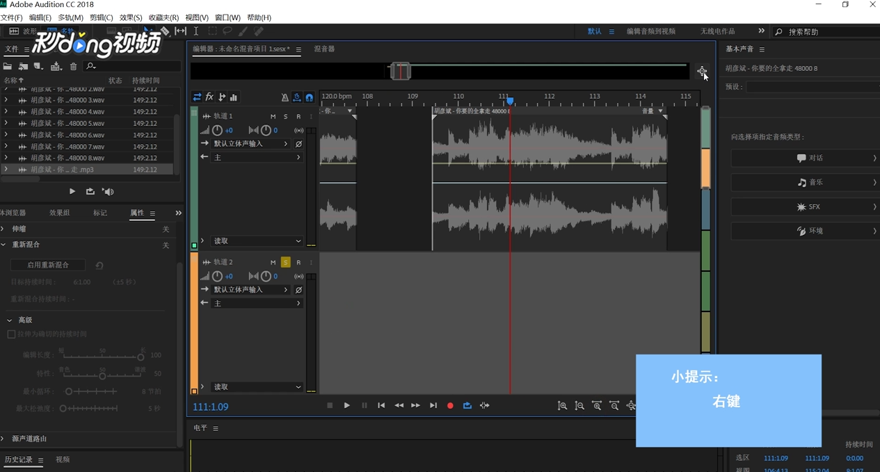Collapse the 重新混合 section
The height and width of the screenshot is (472, 880).
tap(3, 245)
